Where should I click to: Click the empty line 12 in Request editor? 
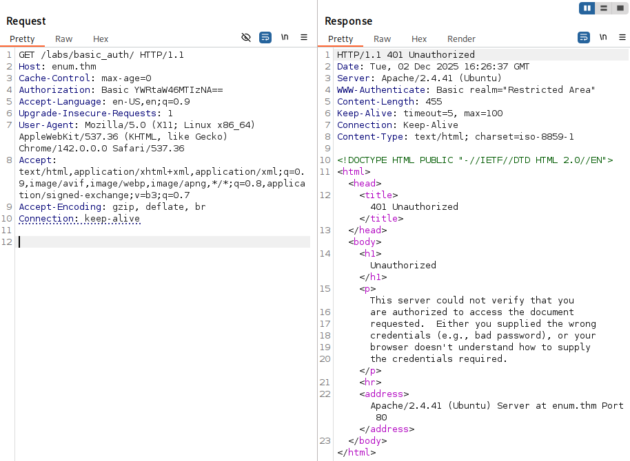[164, 242]
